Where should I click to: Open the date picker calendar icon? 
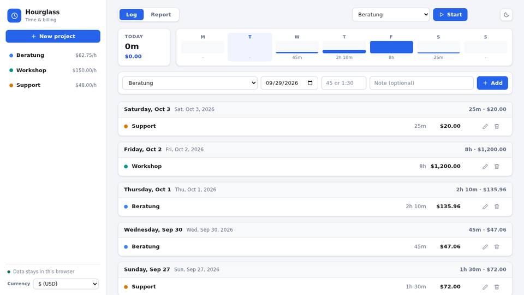[310, 83]
